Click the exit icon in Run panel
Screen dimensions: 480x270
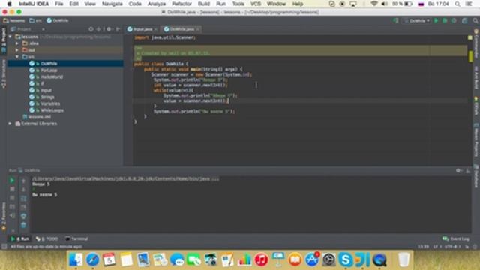[x=12, y=216]
